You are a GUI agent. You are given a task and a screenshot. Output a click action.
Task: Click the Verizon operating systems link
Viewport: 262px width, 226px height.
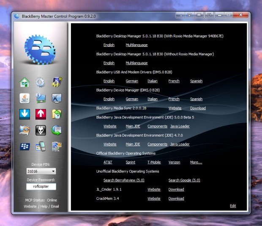174,162
